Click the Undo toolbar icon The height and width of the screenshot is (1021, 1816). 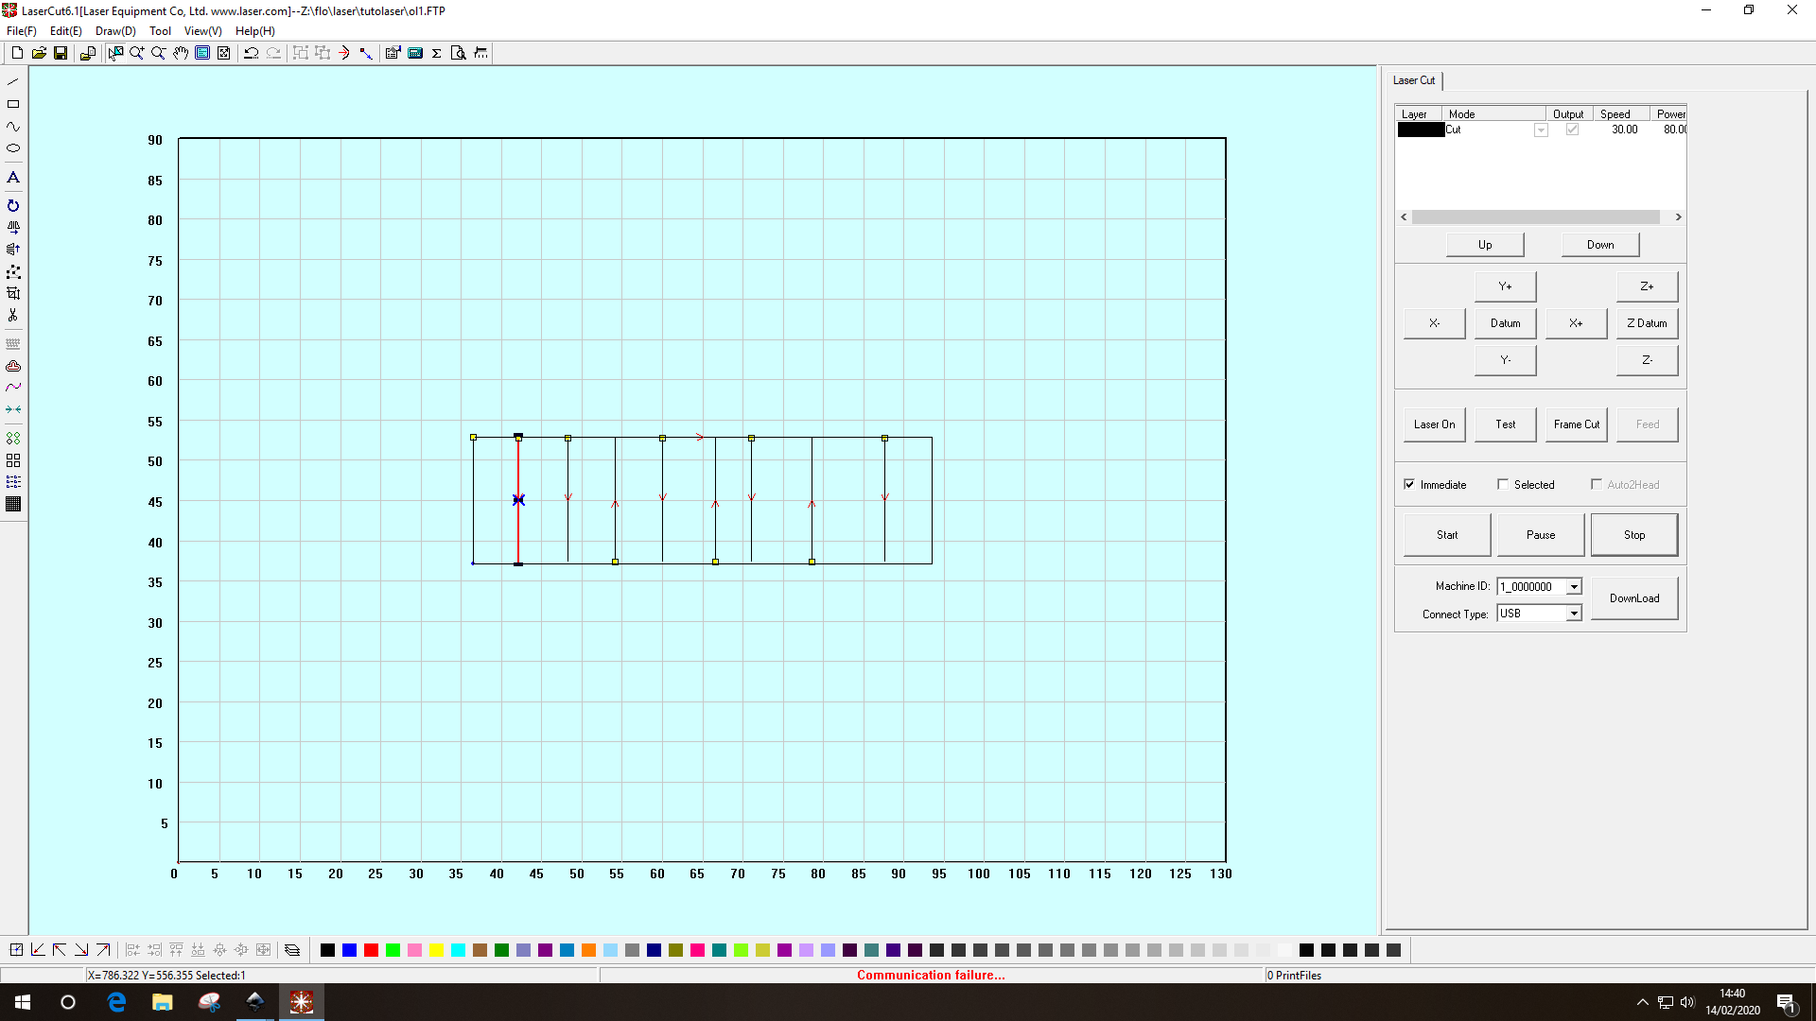coord(251,53)
